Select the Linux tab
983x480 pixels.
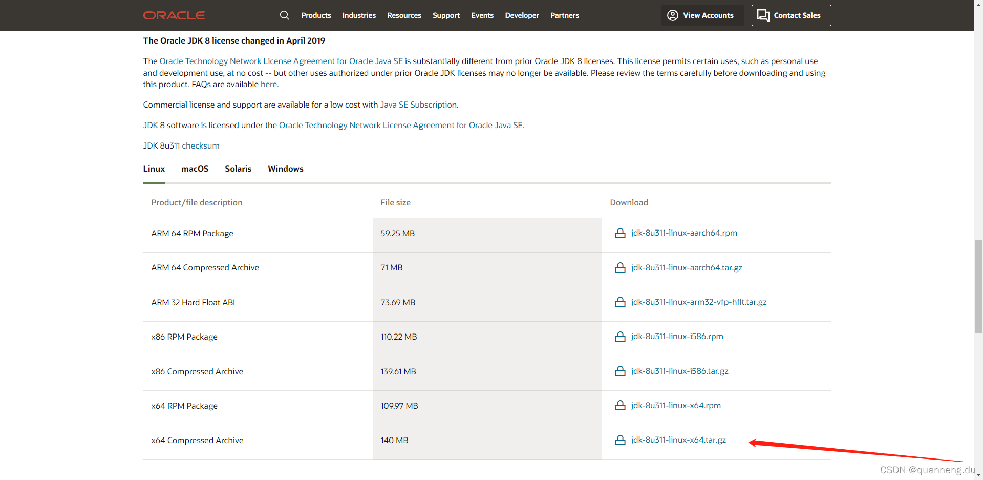click(x=154, y=169)
